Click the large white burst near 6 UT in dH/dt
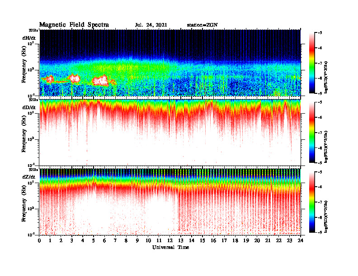This screenshot has height=276, width=358. coord(100,80)
